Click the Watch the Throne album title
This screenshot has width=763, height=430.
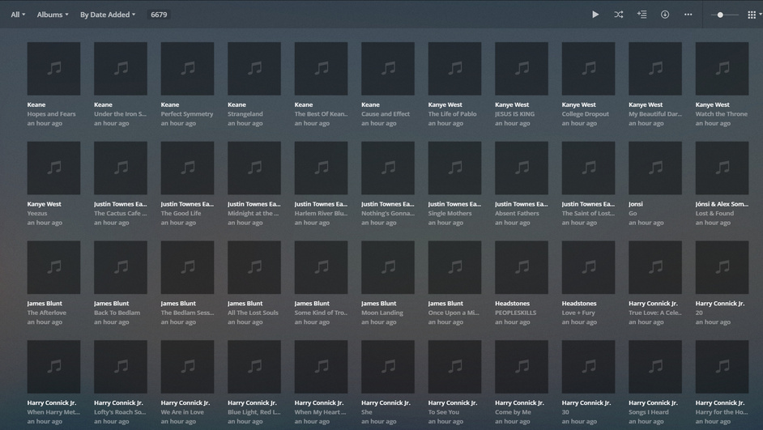(x=721, y=114)
